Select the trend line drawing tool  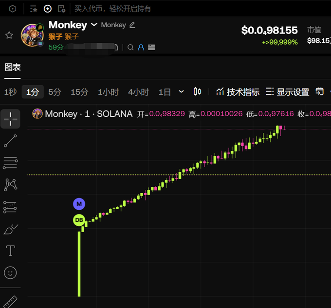(10, 141)
